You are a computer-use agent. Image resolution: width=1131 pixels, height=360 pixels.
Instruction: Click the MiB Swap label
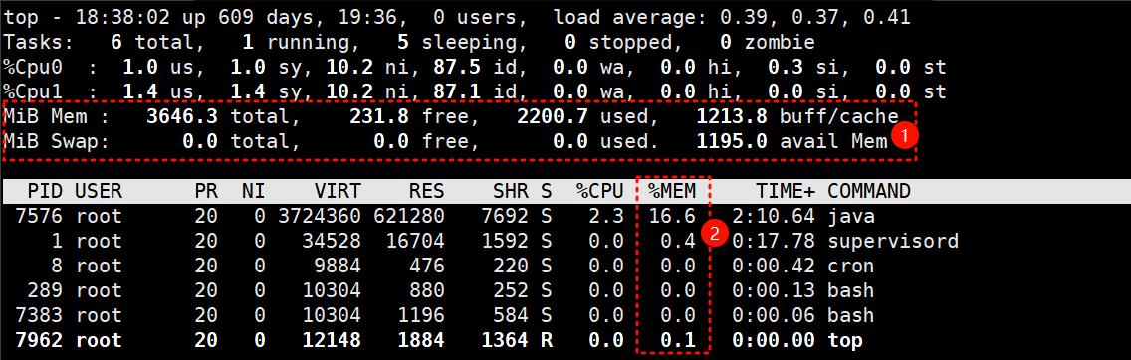click(57, 141)
